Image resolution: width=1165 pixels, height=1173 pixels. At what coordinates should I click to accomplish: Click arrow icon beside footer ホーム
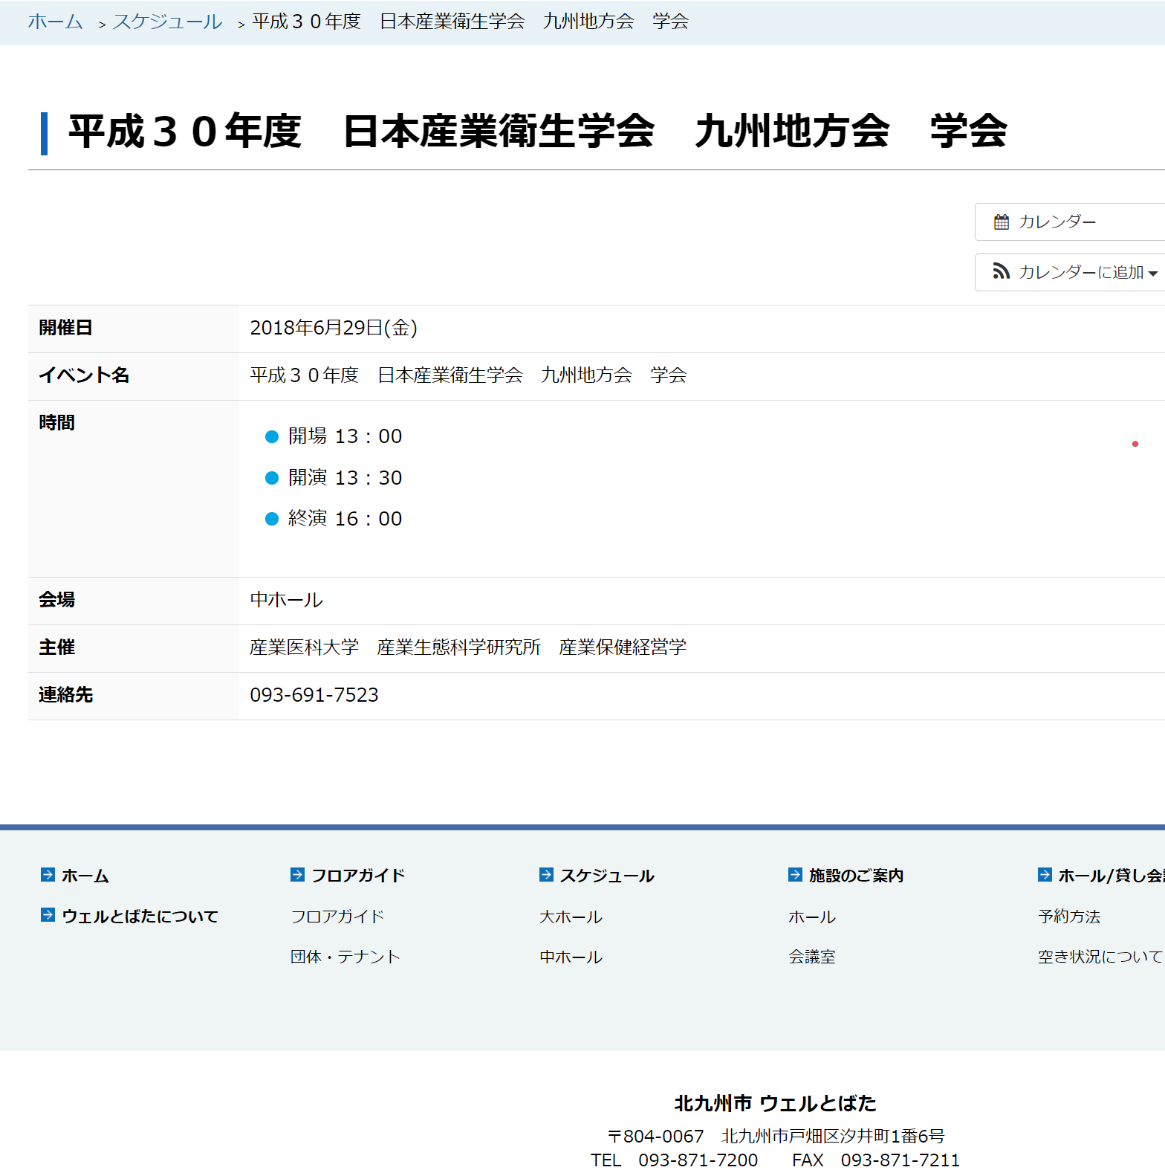(x=48, y=874)
